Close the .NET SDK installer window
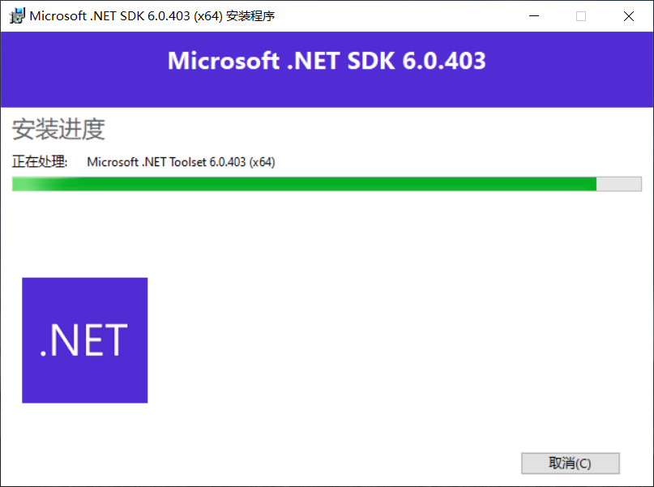The image size is (654, 487). [629, 16]
